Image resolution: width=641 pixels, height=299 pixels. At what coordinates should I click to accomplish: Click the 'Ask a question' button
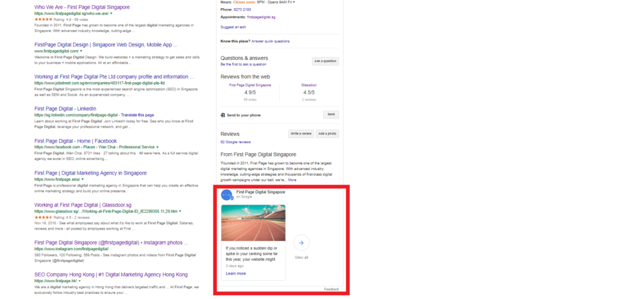tap(326, 61)
